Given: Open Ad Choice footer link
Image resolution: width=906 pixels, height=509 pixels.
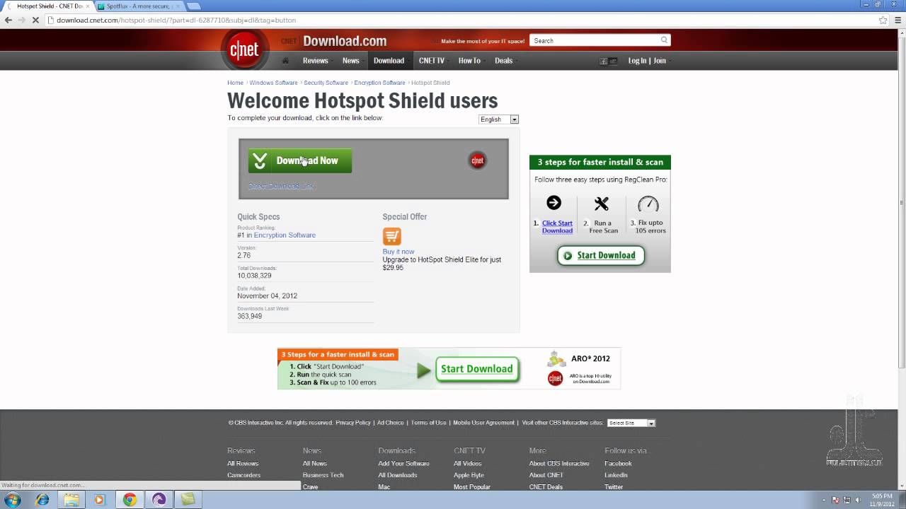Looking at the screenshot, I should (x=391, y=423).
